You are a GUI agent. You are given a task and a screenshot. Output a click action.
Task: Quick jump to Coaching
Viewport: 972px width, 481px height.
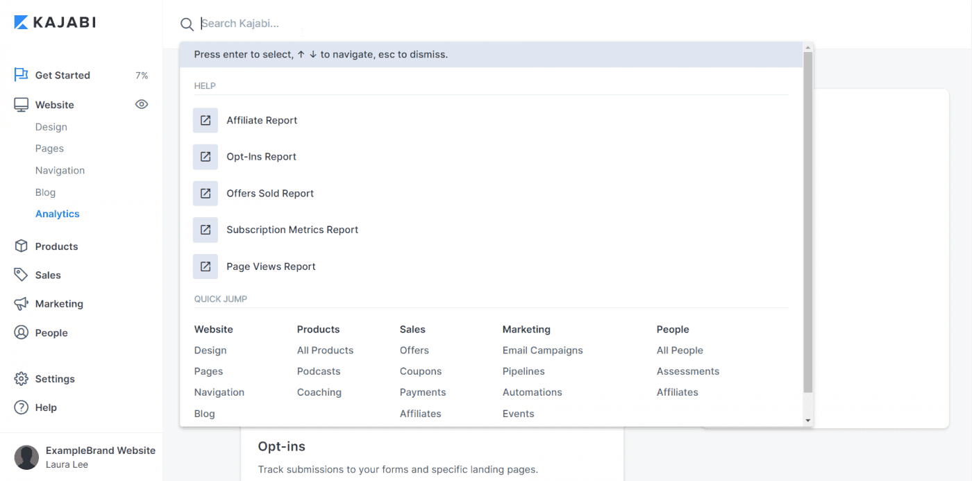pos(319,392)
